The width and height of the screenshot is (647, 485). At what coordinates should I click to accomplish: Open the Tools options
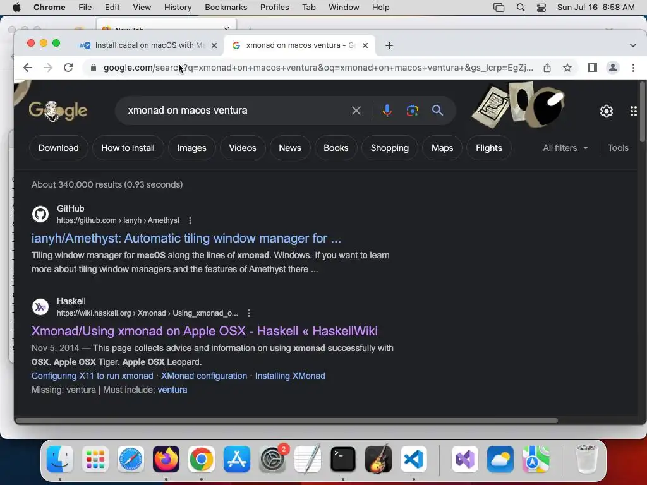click(618, 148)
